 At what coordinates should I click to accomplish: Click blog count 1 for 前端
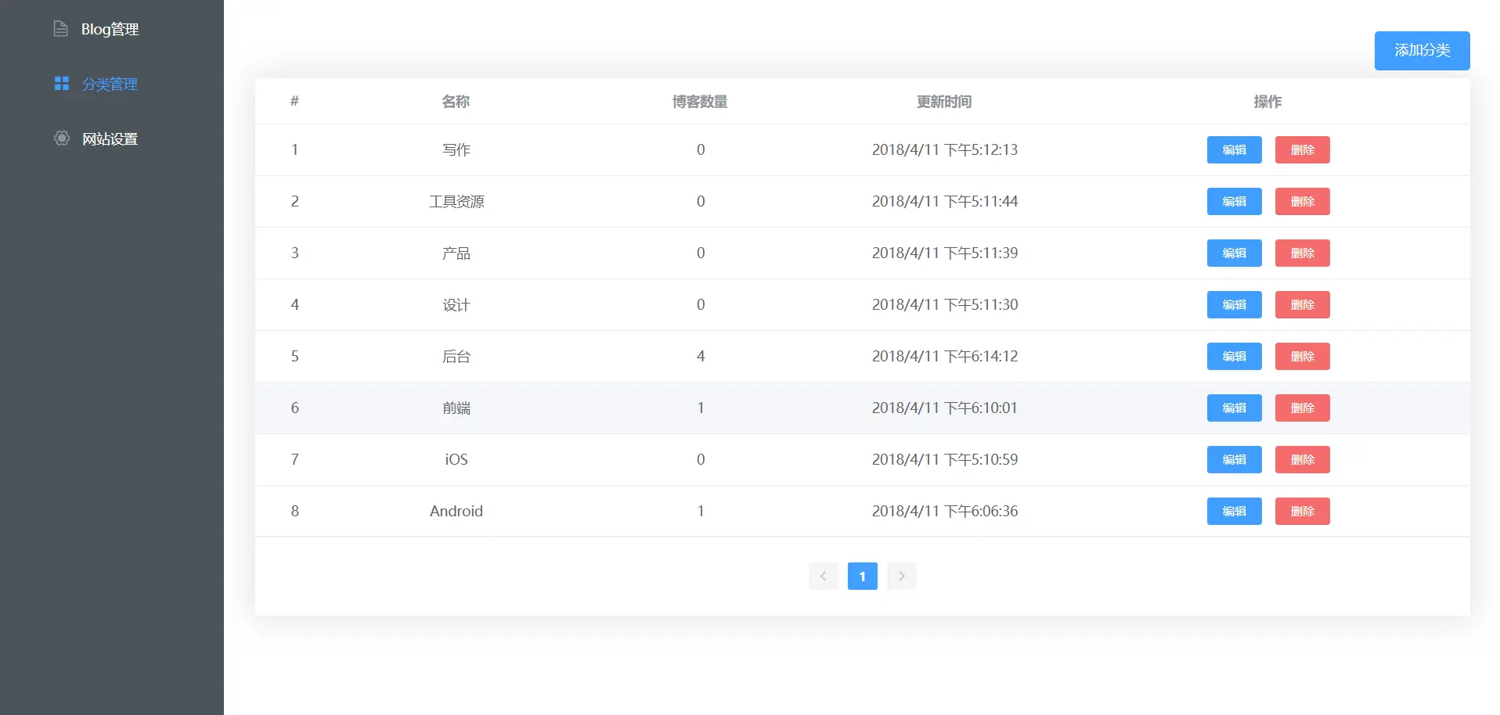(701, 408)
